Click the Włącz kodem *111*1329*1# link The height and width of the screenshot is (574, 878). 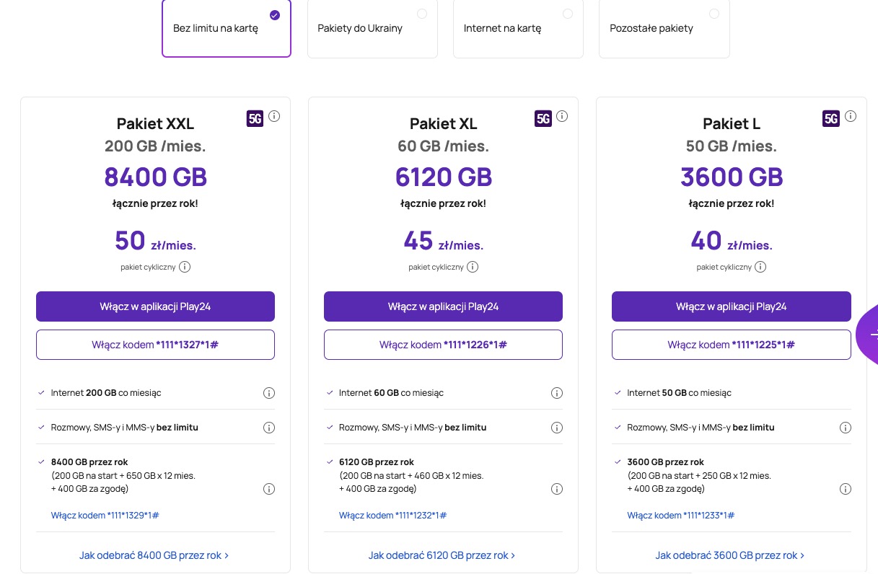(x=105, y=515)
